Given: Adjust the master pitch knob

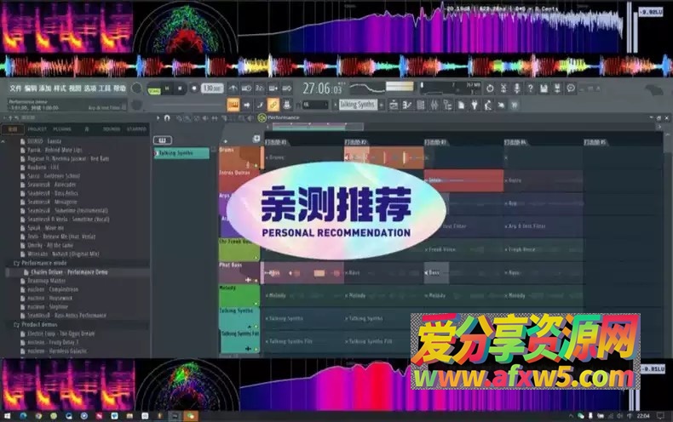Looking at the screenshot, I should tap(136, 105).
